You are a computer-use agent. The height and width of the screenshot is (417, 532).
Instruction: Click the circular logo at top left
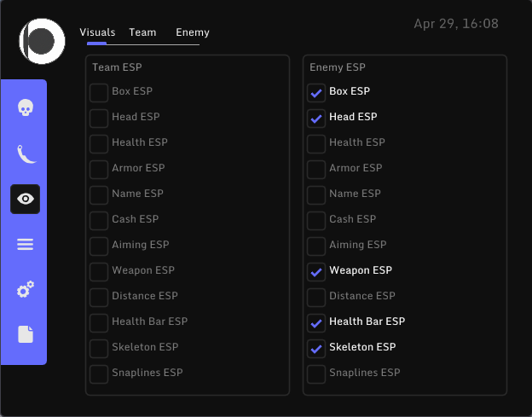coord(42,39)
